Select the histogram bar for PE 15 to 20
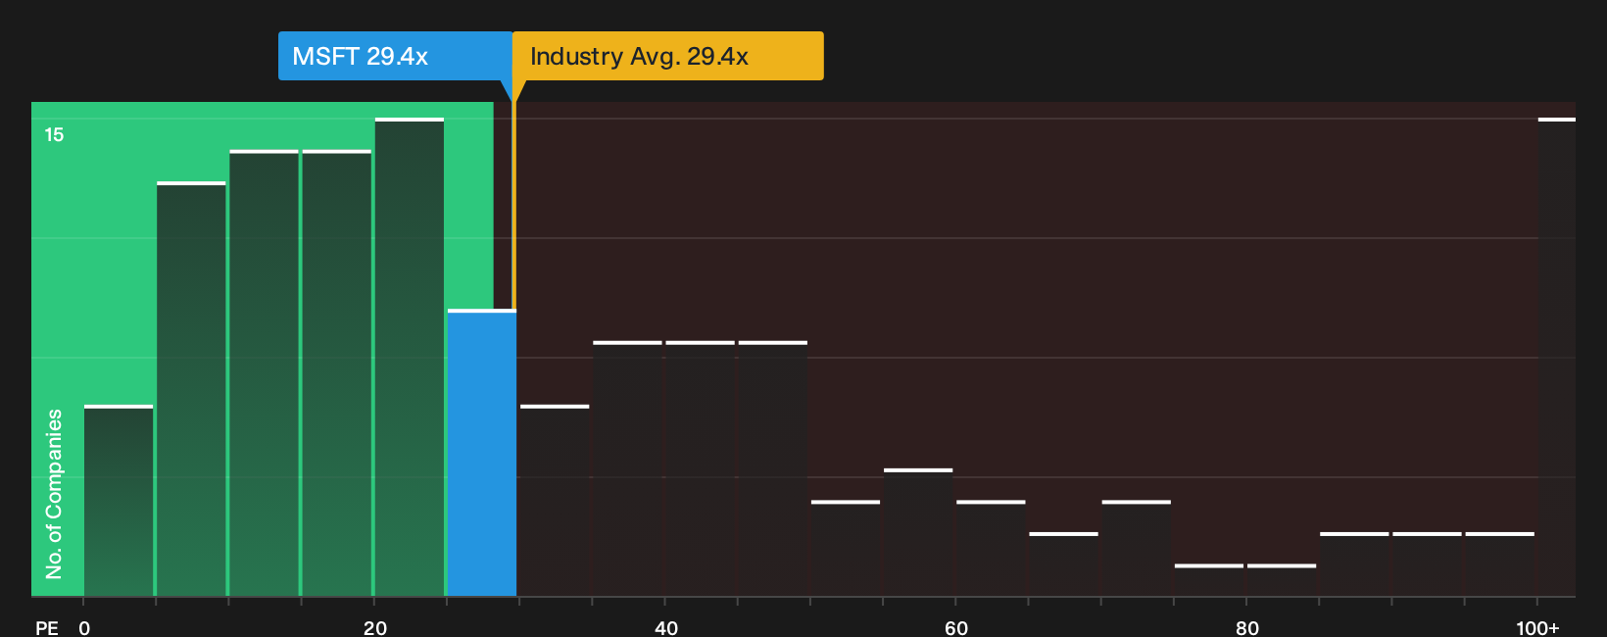The width and height of the screenshot is (1607, 637). tap(337, 373)
